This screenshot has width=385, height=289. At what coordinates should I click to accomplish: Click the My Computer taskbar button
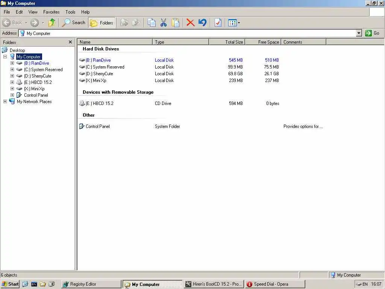click(x=153, y=284)
